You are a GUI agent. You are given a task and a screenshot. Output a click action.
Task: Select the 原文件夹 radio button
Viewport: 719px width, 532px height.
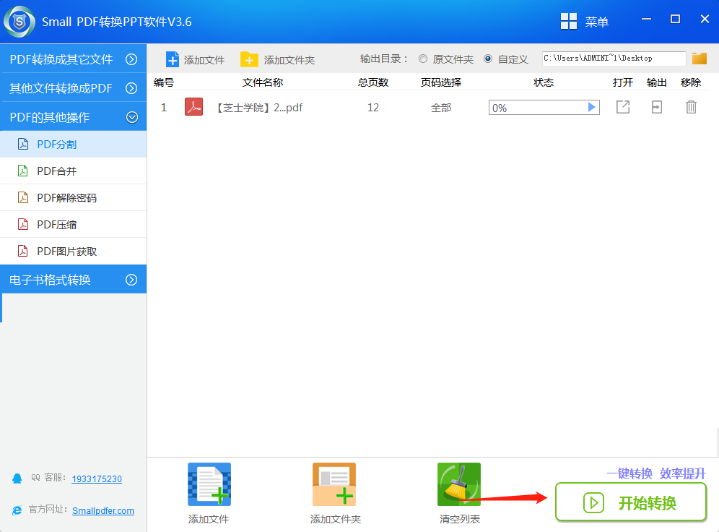tap(423, 59)
